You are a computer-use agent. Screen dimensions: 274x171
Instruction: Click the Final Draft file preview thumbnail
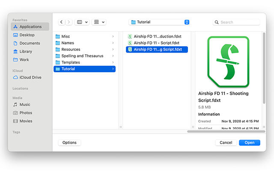(x=228, y=62)
